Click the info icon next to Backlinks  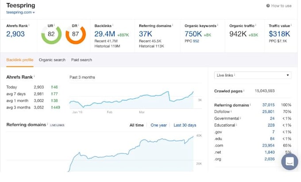tap(113, 25)
